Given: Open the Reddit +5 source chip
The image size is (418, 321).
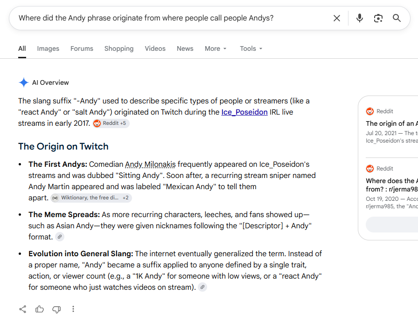Looking at the screenshot, I should coord(111,123).
